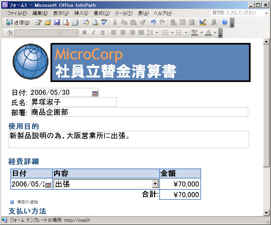Open InfoPath Help question-mark icon
The height and width of the screenshot is (225, 271).
click(x=224, y=22)
